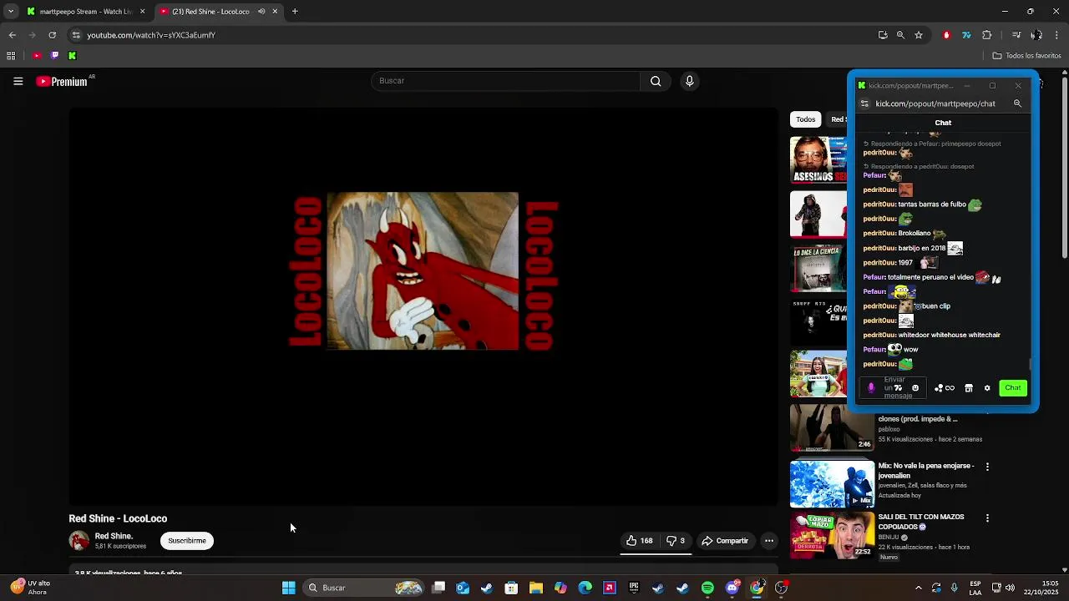Open the ASESINOS video thumbnail
Image resolution: width=1069 pixels, height=601 pixels.
click(x=818, y=159)
